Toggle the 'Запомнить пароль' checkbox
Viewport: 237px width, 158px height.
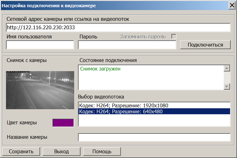click(x=174, y=37)
